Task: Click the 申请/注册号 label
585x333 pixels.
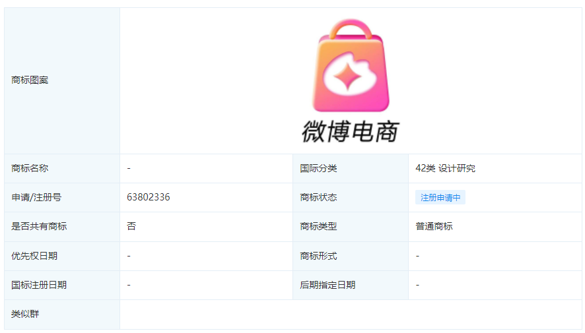Action: (36, 197)
